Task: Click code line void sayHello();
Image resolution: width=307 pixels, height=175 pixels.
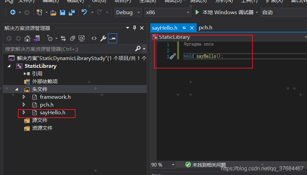Action: tap(203, 56)
